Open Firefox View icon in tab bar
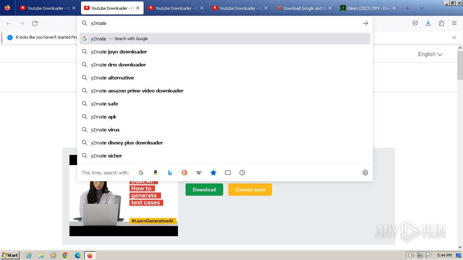 tap(7, 8)
